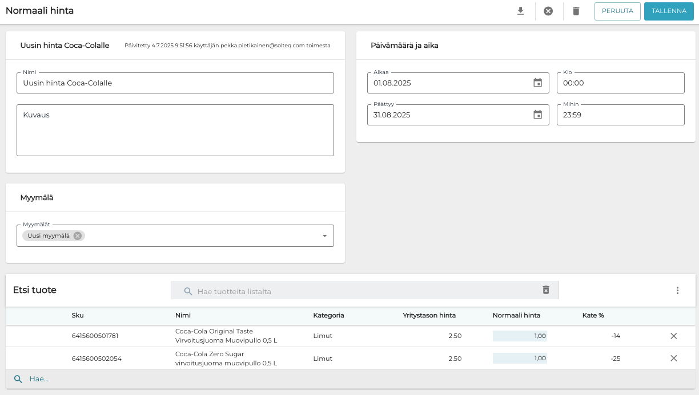The height and width of the screenshot is (395, 699).
Task: Edit Normaali hinta for Coca-Cola Original Taste
Action: click(x=520, y=336)
